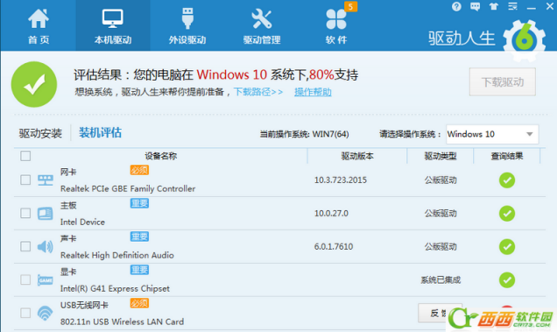Click the help question mark icon
The height and width of the screenshot is (332, 557).
pyautogui.click(x=456, y=6)
